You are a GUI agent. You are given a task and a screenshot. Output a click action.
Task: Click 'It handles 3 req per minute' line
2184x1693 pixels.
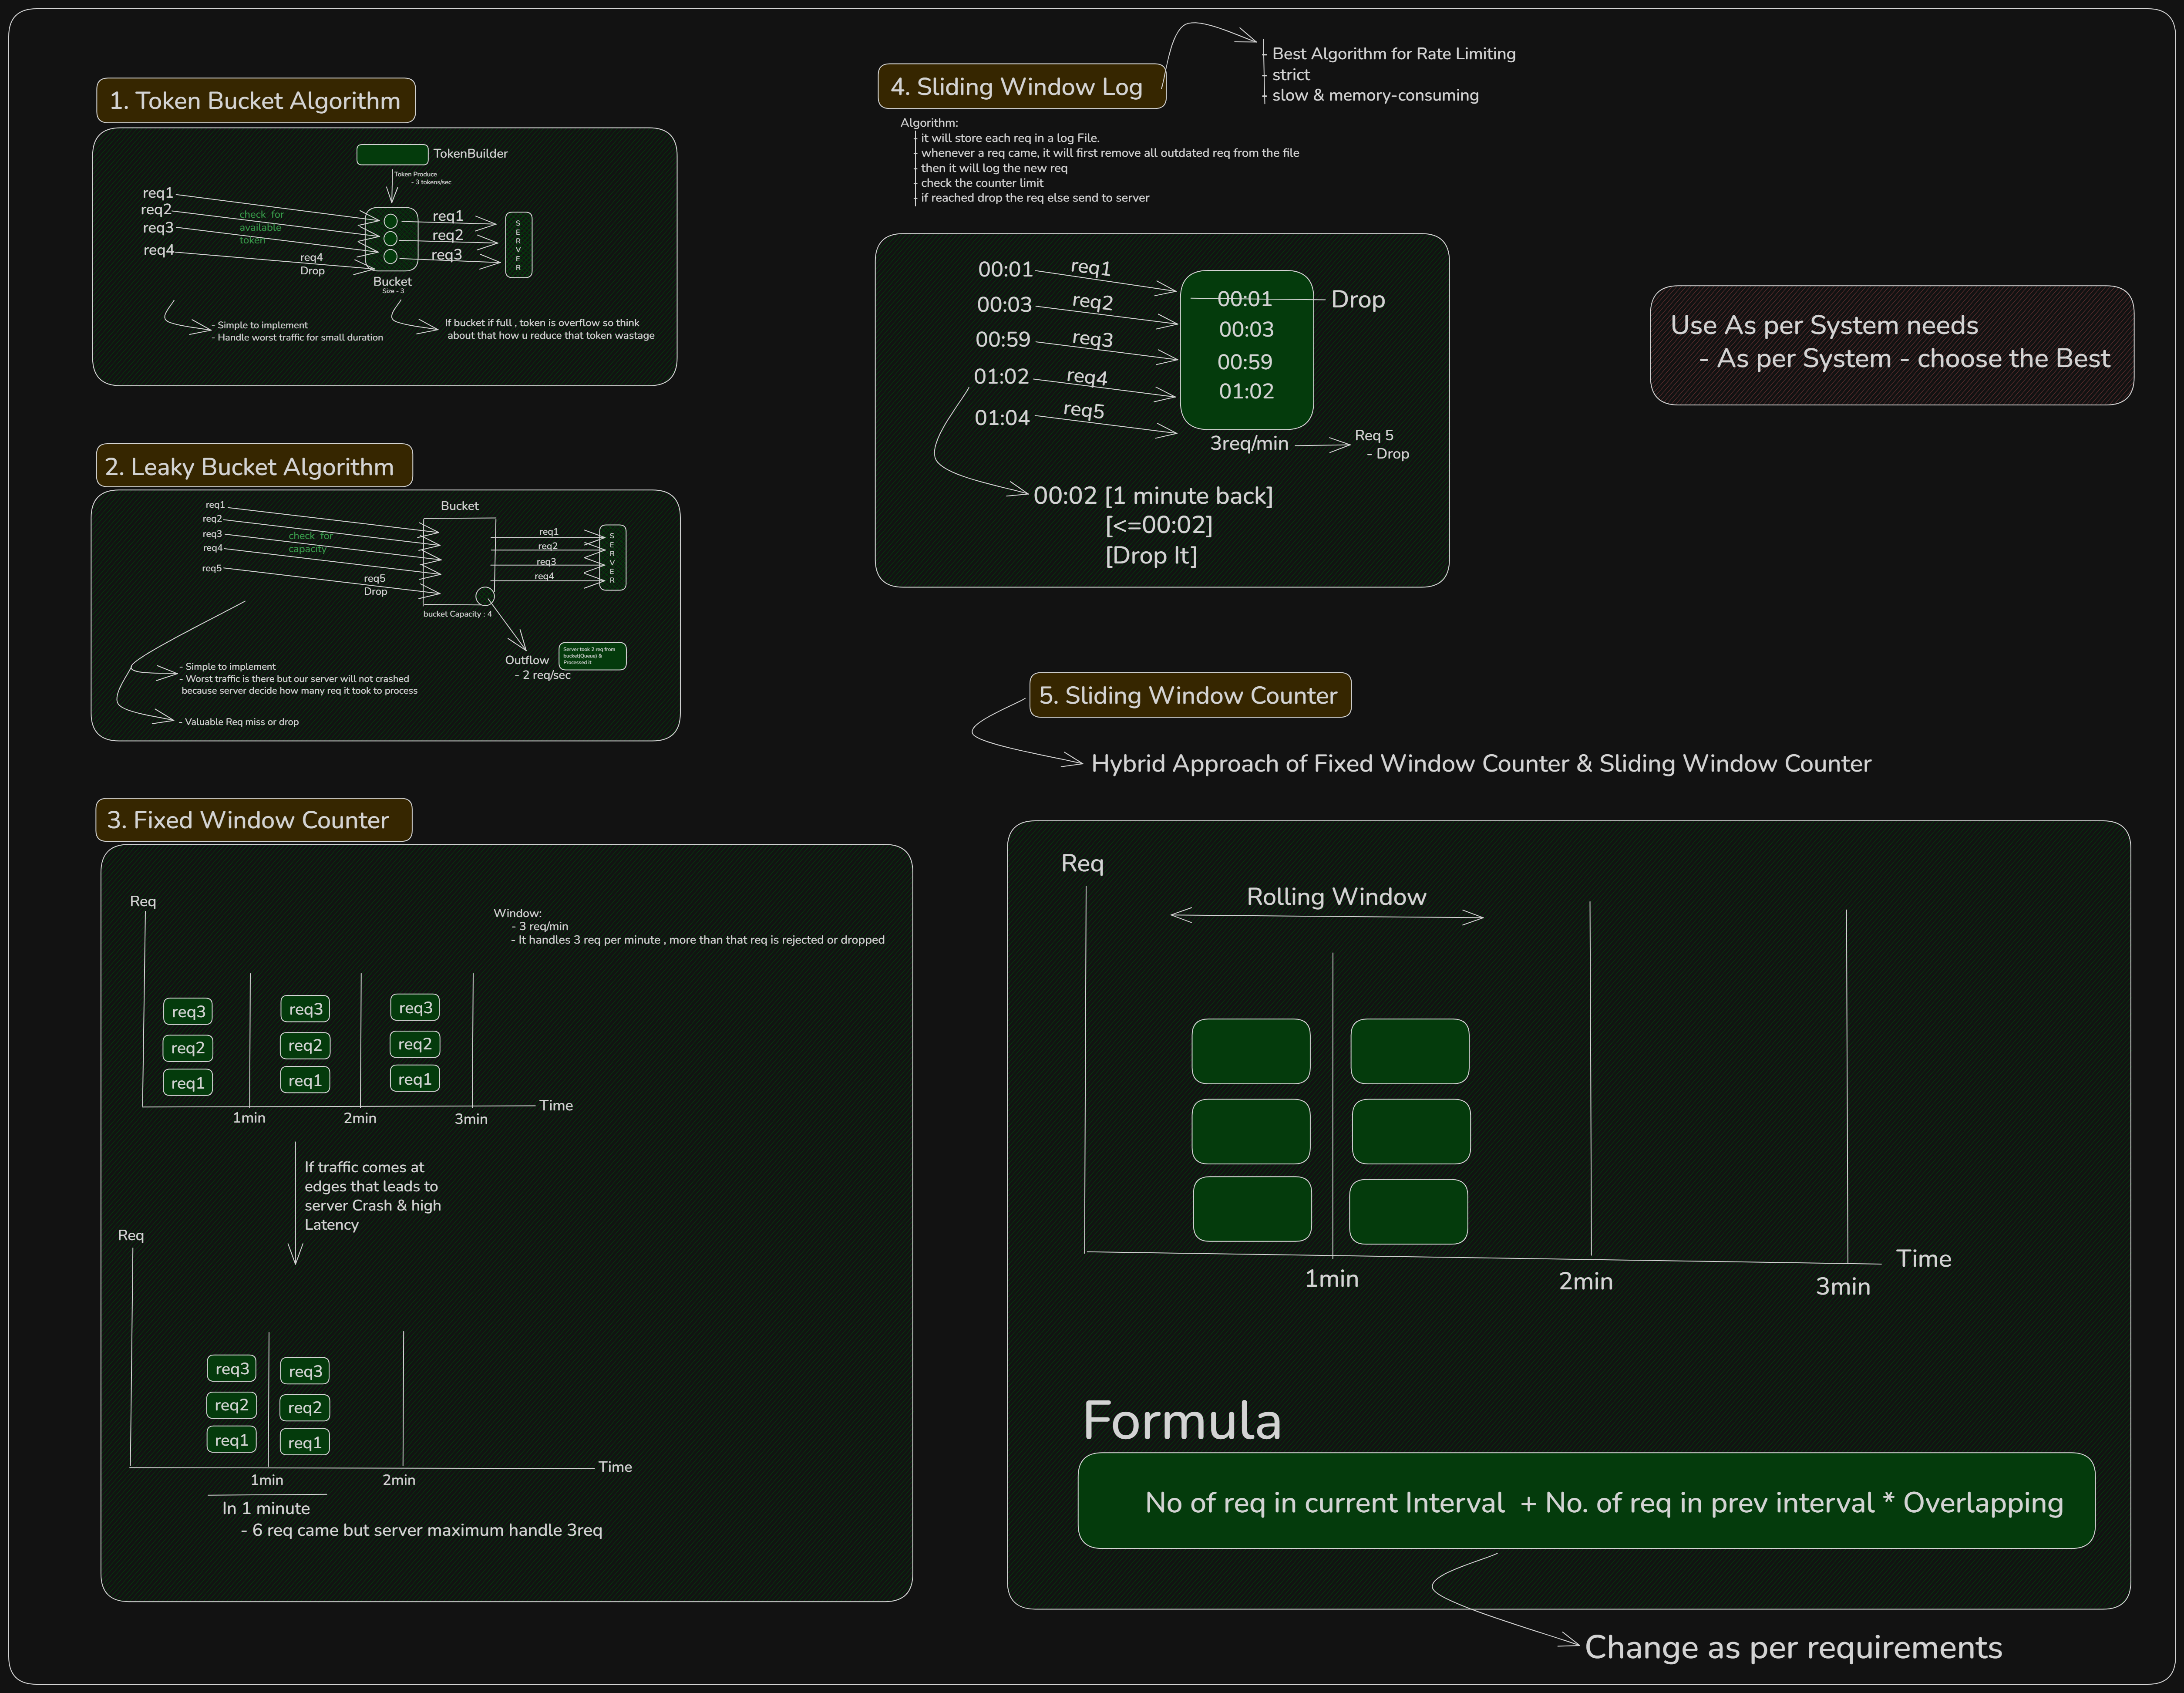[698, 940]
